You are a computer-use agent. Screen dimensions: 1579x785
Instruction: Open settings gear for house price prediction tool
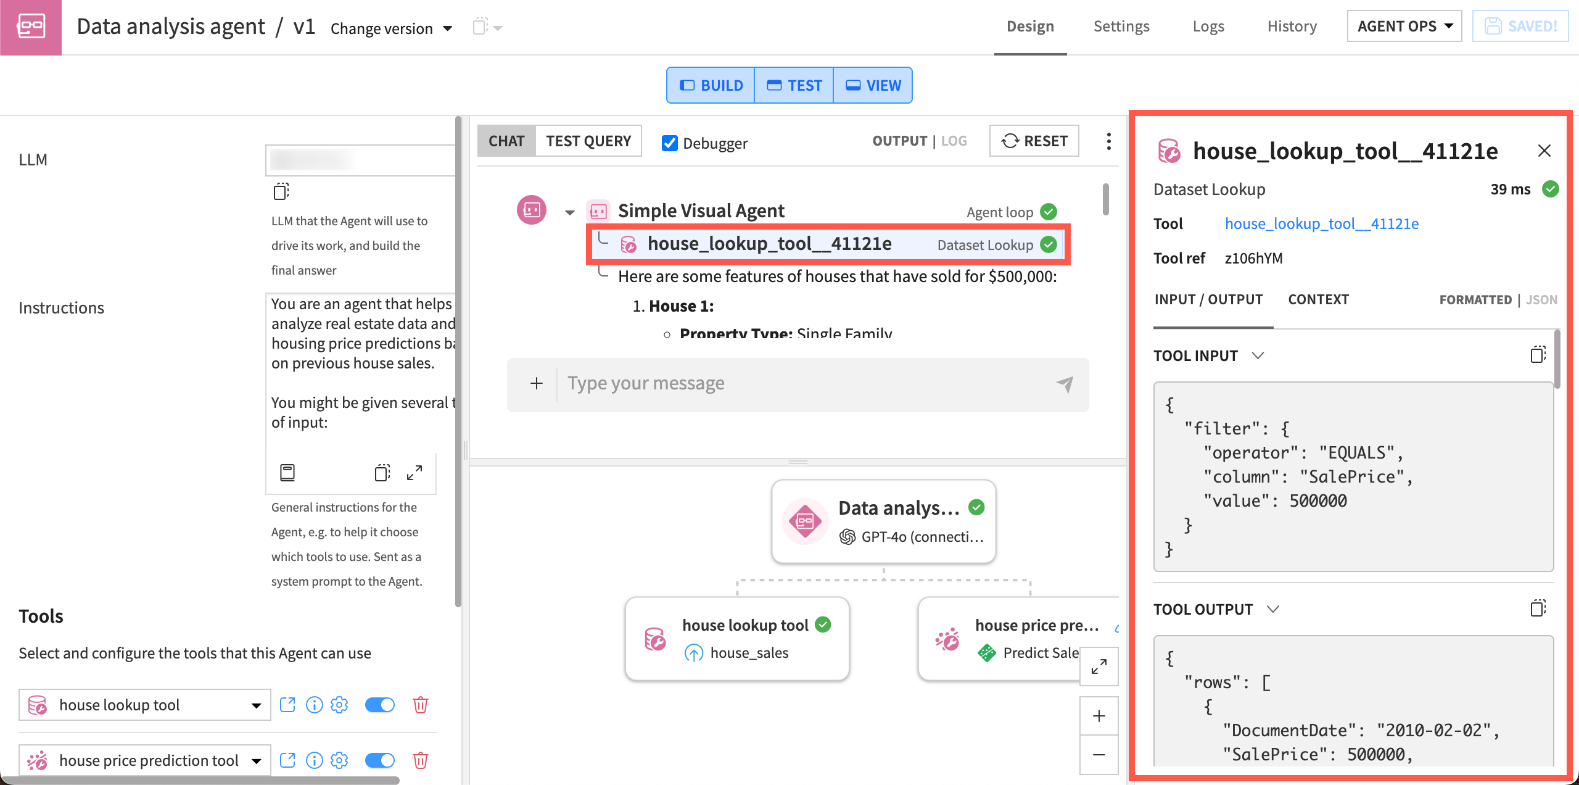[x=339, y=760]
